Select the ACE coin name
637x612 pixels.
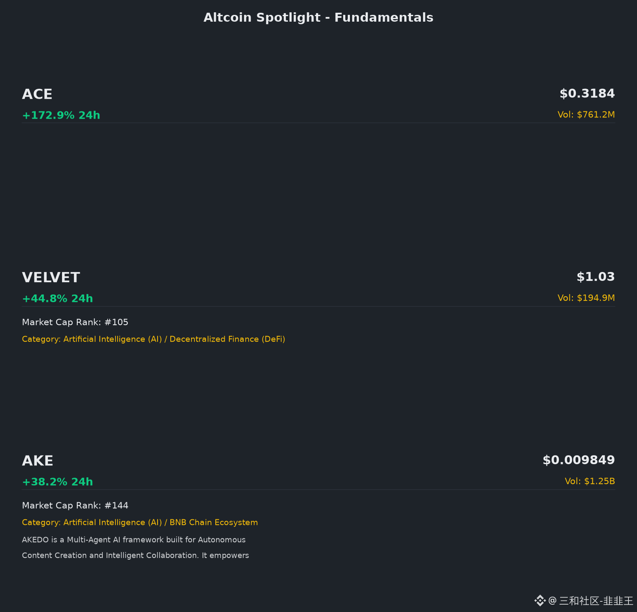tap(37, 94)
